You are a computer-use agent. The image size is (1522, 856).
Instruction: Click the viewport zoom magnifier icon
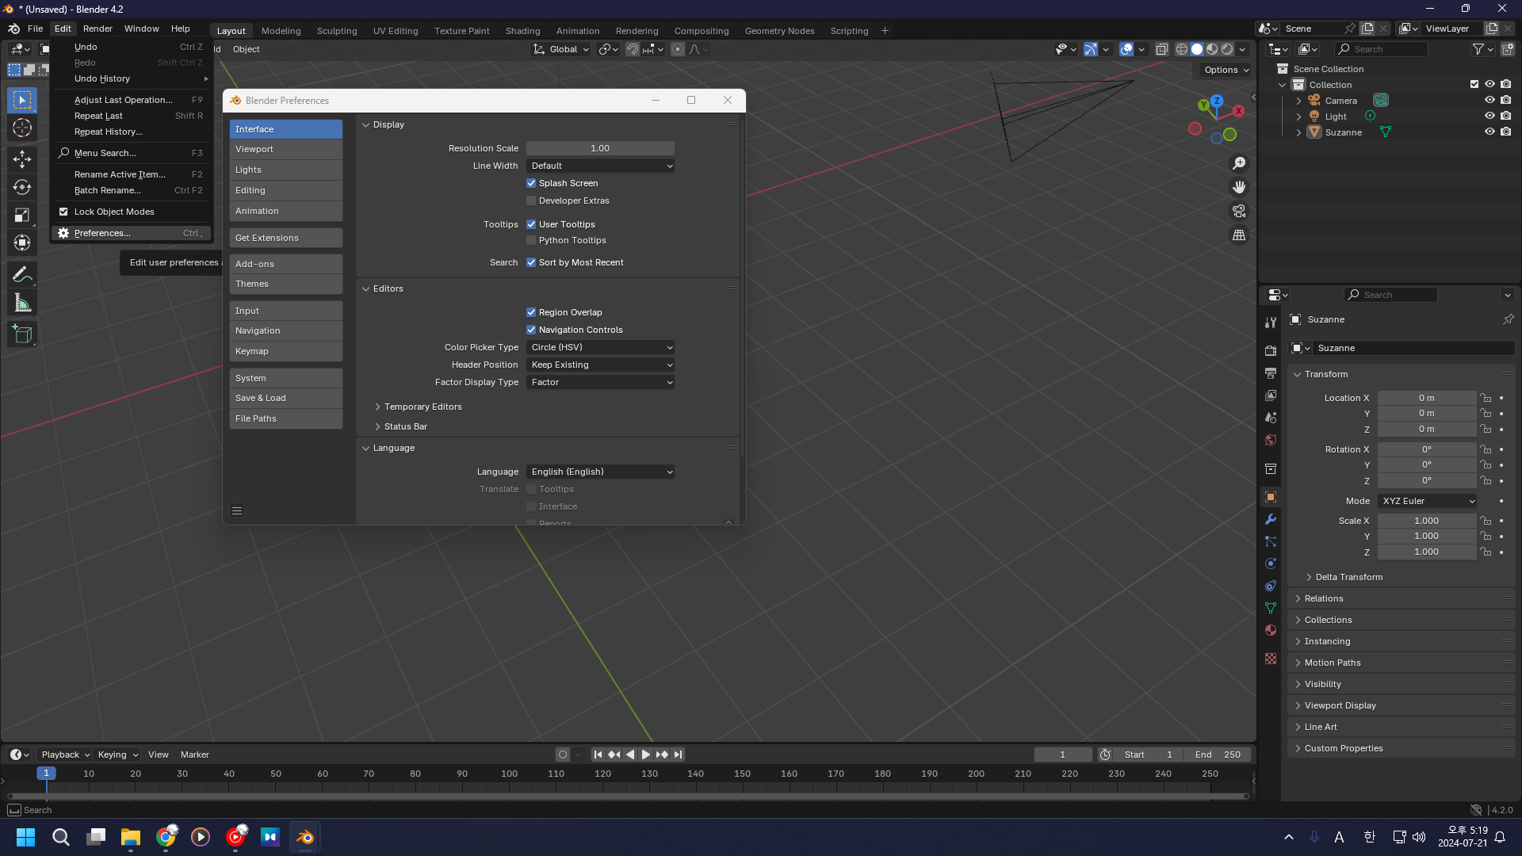(x=1238, y=163)
